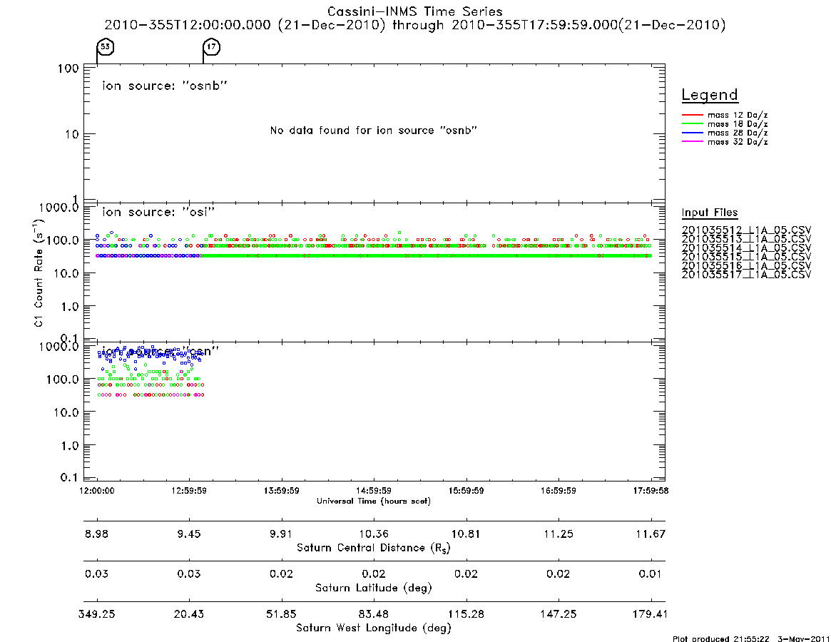The height and width of the screenshot is (642, 831).
Task: Click the '12:59:59' time tick label
Action: (x=189, y=491)
